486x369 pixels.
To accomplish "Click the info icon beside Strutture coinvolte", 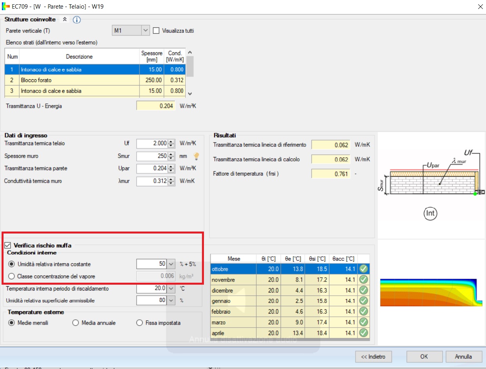I will (x=77, y=20).
